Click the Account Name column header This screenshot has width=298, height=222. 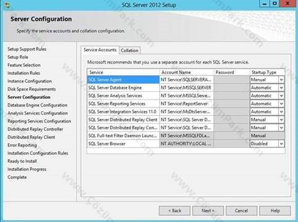pos(186,72)
